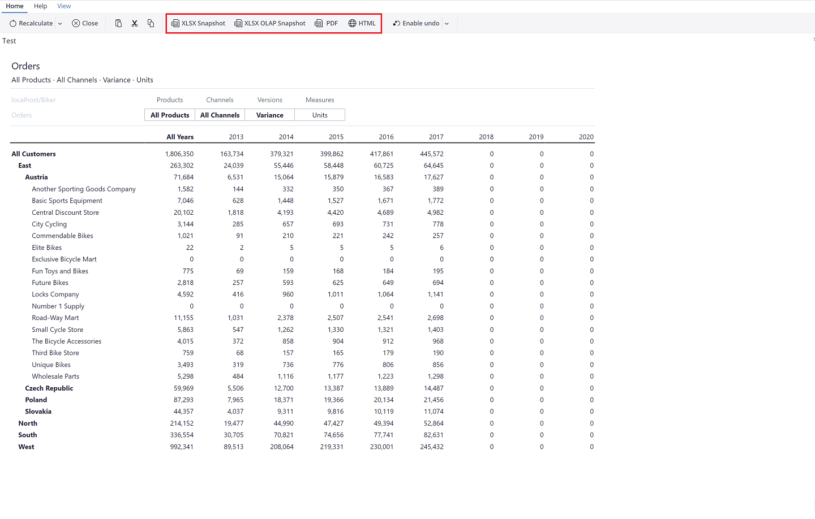This screenshot has height=519, width=815.
Task: Click the Cut scissors icon
Action: [135, 23]
